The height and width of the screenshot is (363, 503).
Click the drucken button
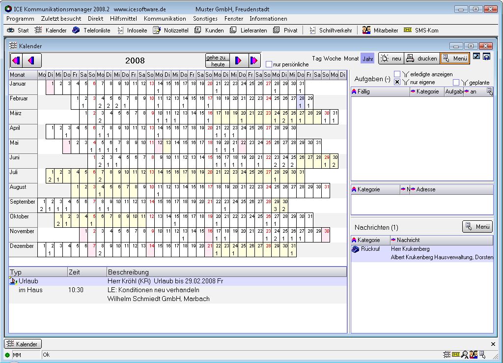[422, 59]
